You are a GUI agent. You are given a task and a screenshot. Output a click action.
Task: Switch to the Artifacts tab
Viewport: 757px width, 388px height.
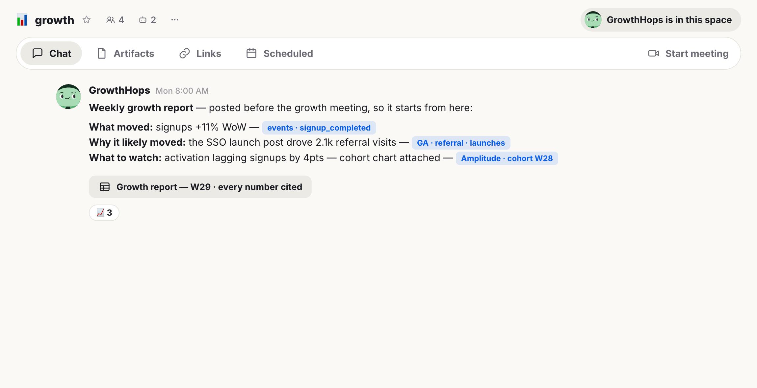tap(126, 53)
